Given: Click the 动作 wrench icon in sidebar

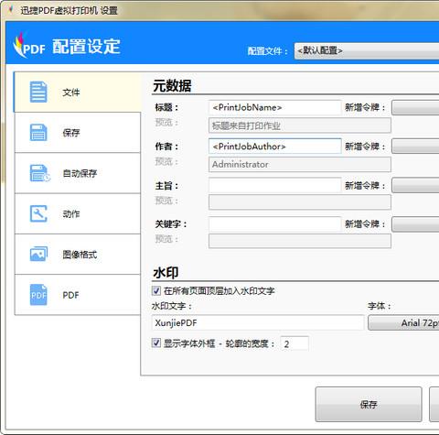Looking at the screenshot, I should click(x=38, y=213).
